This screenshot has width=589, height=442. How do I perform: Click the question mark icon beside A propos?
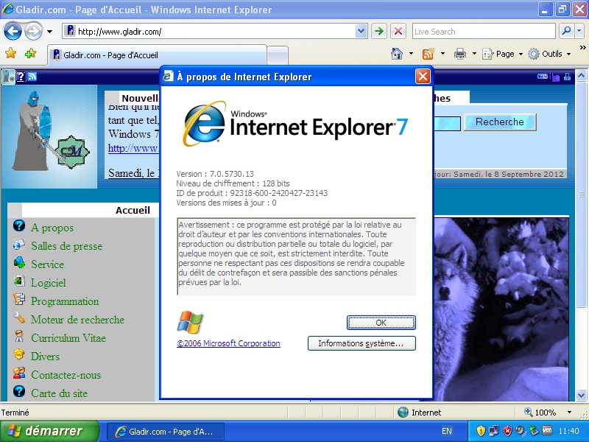click(19, 225)
